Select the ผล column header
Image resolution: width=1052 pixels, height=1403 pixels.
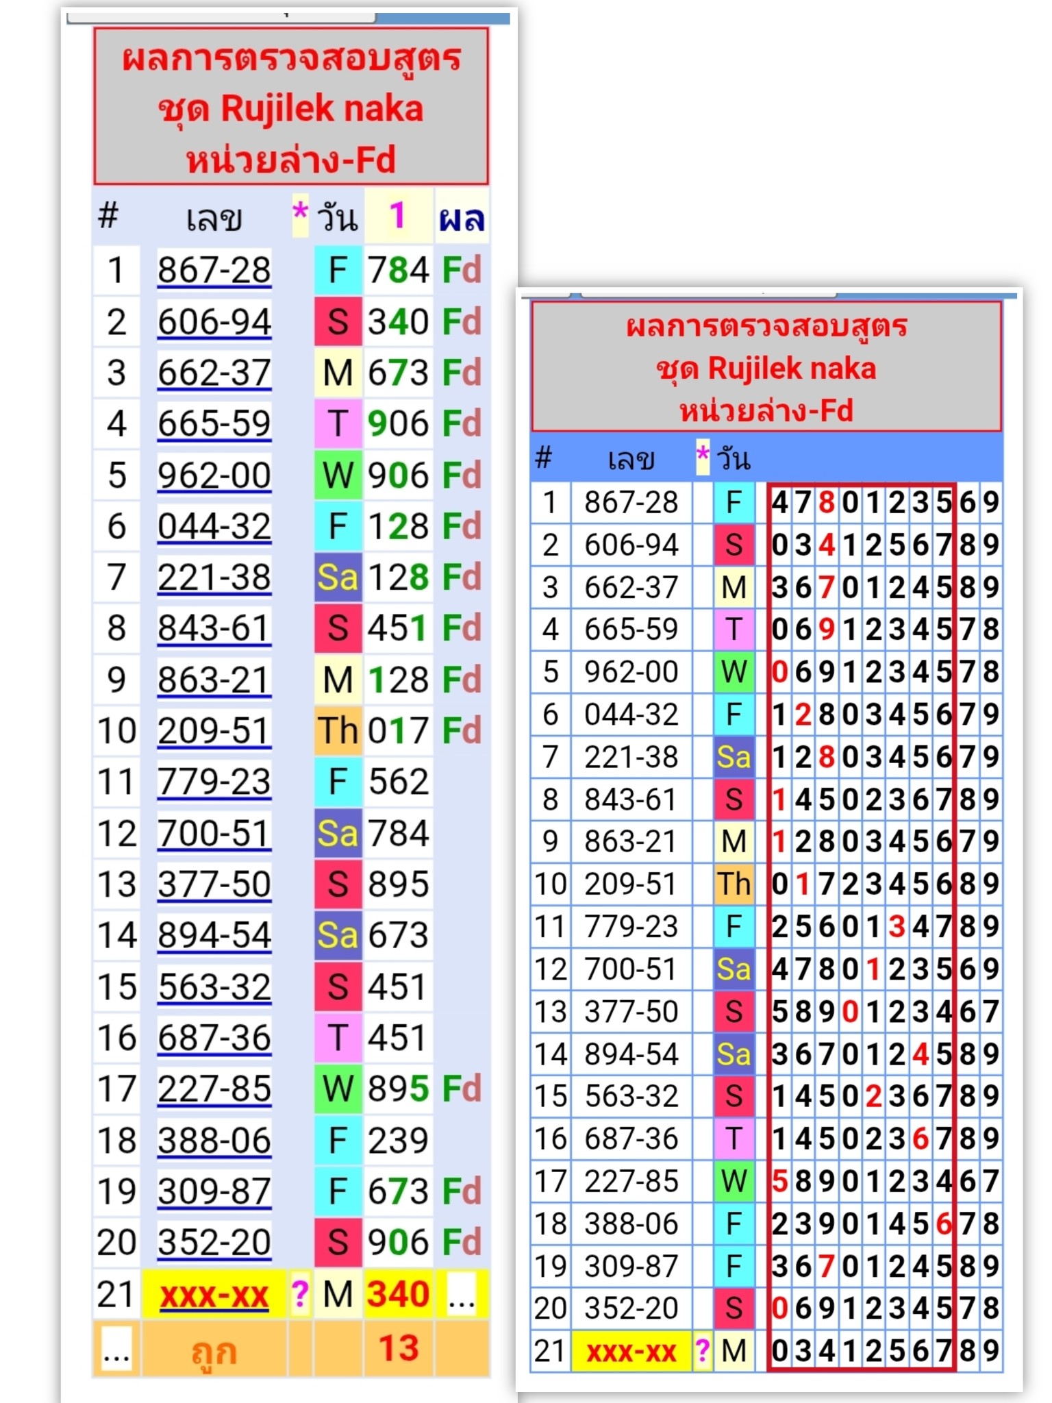pos(461,219)
